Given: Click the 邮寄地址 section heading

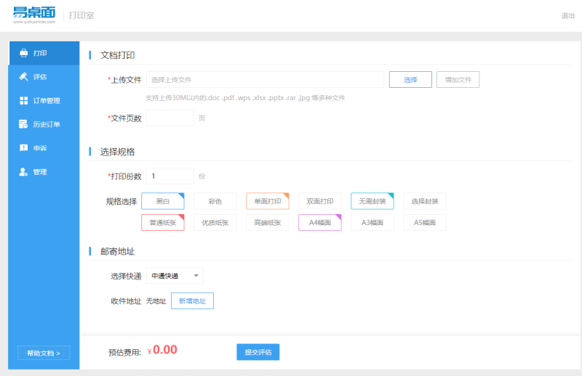Looking at the screenshot, I should pos(117,252).
